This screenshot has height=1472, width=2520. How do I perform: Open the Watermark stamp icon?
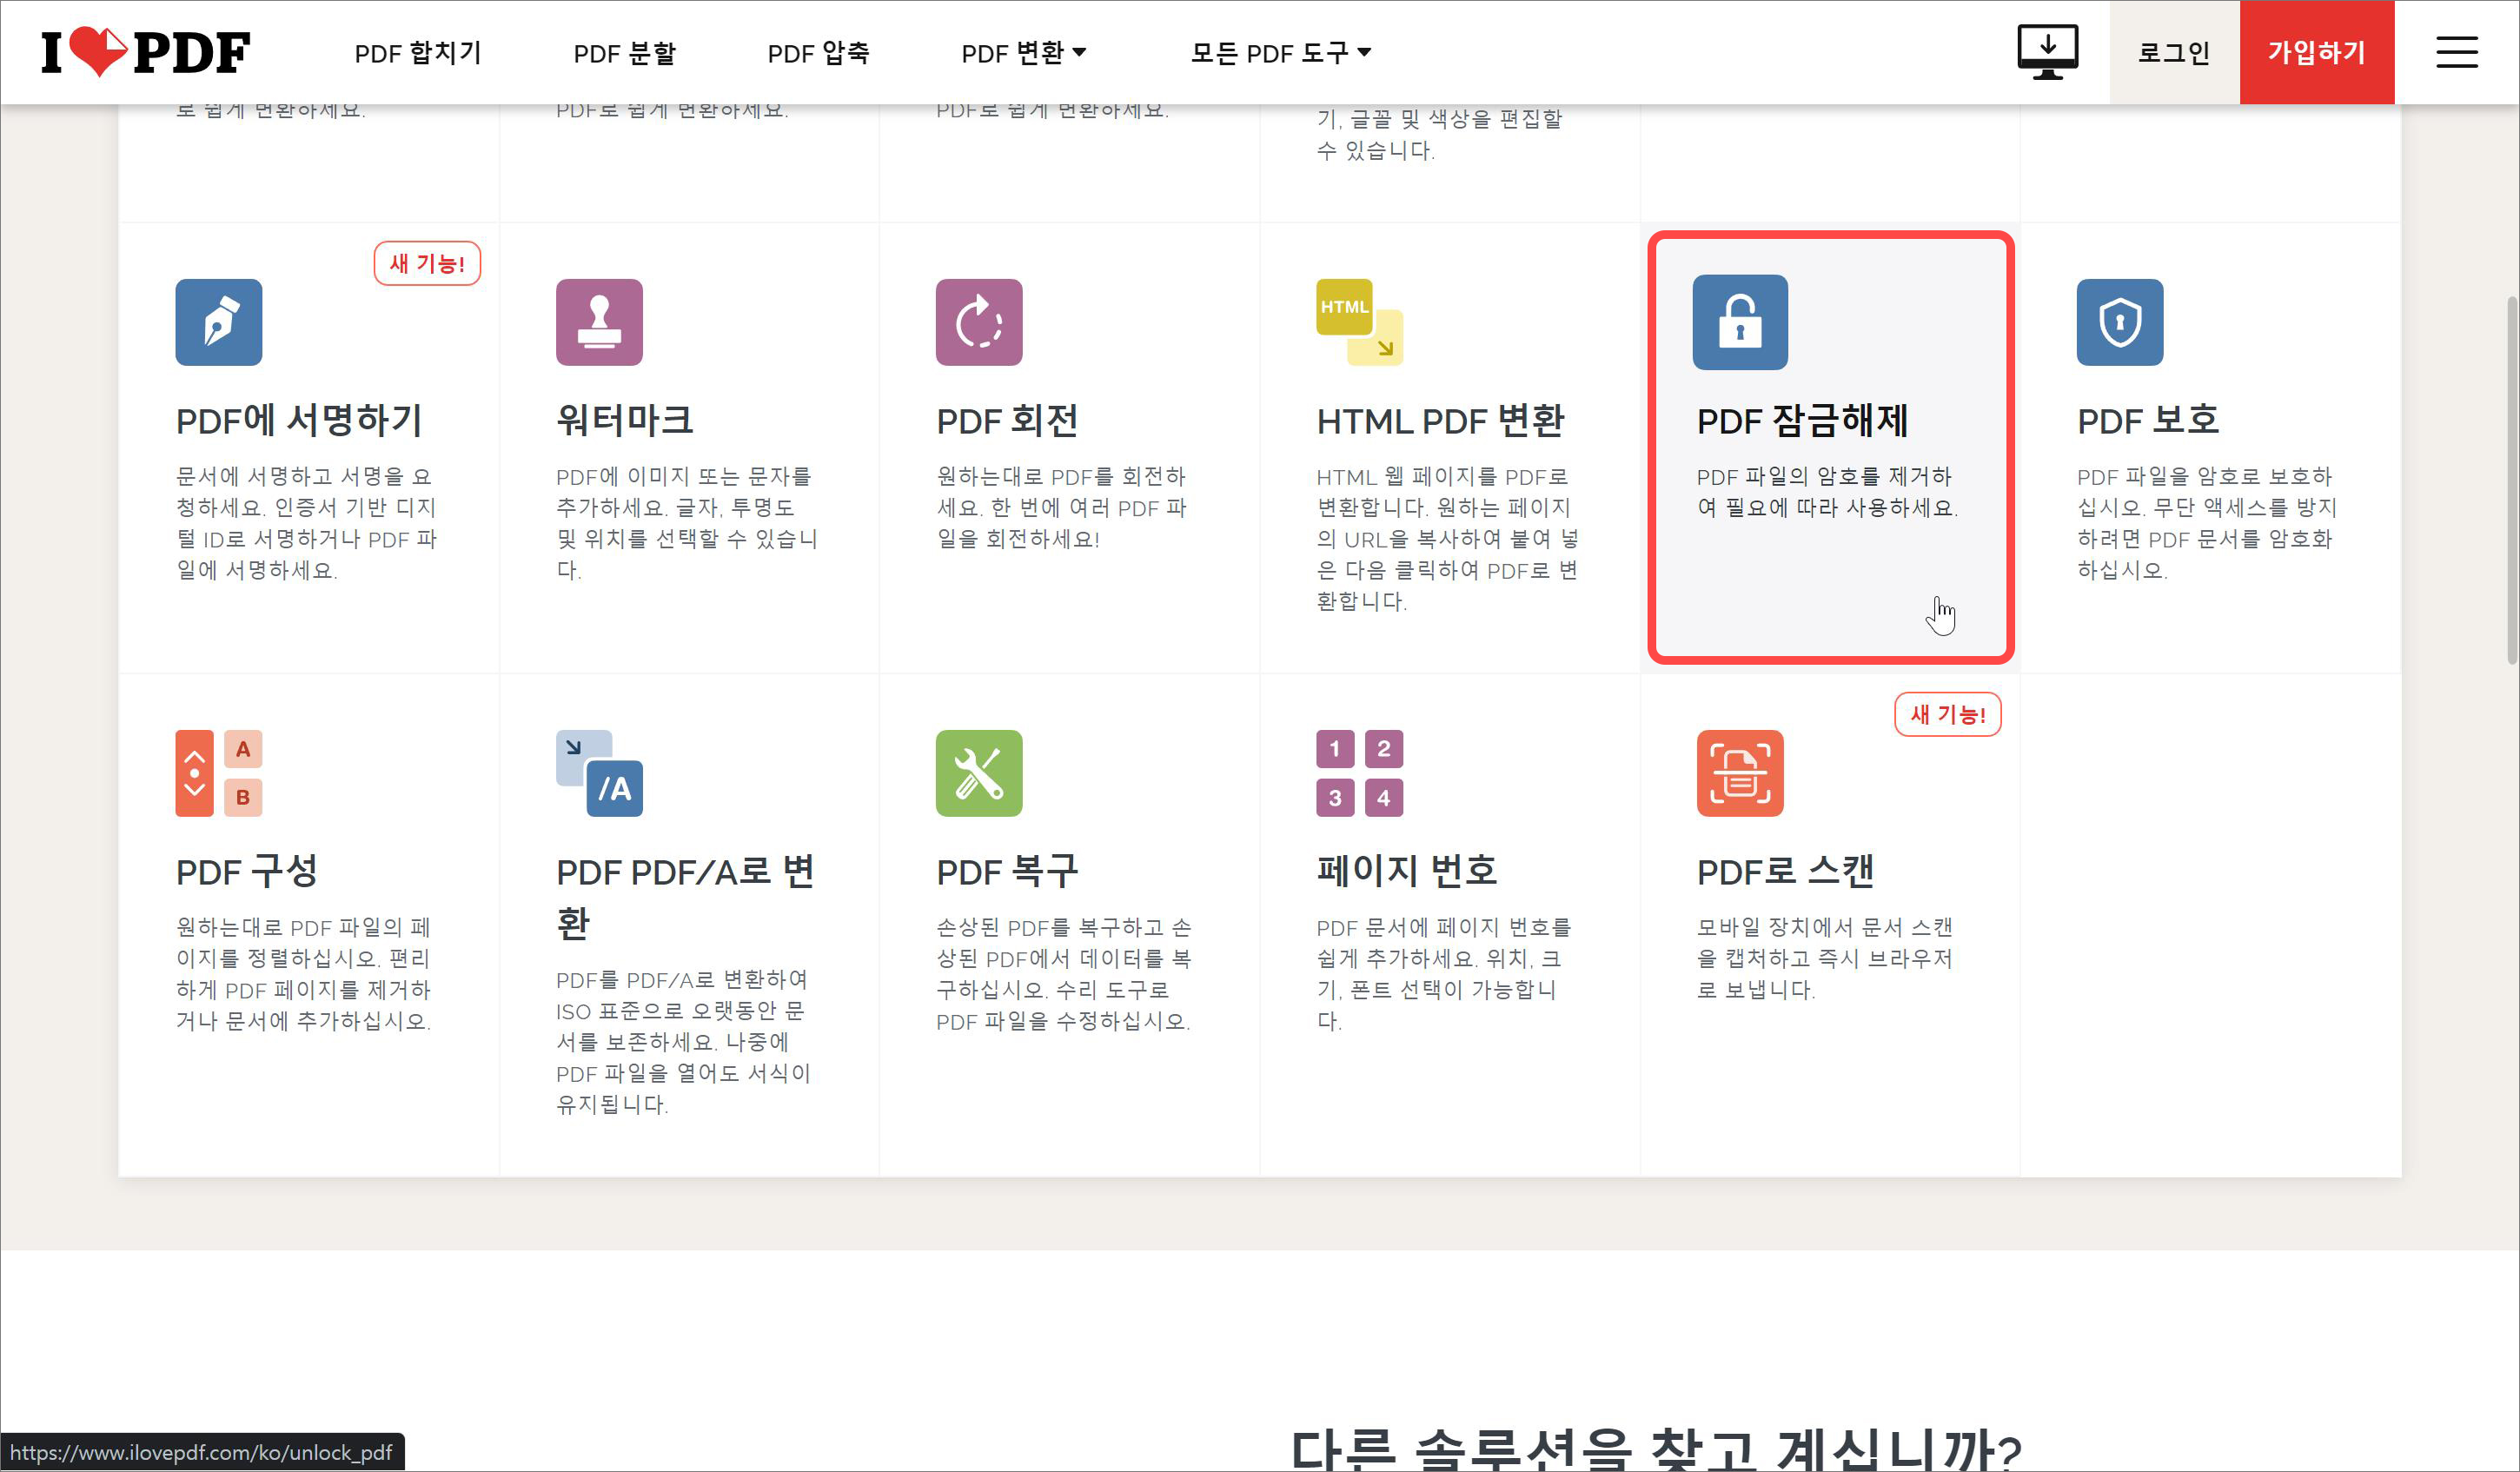[x=599, y=322]
